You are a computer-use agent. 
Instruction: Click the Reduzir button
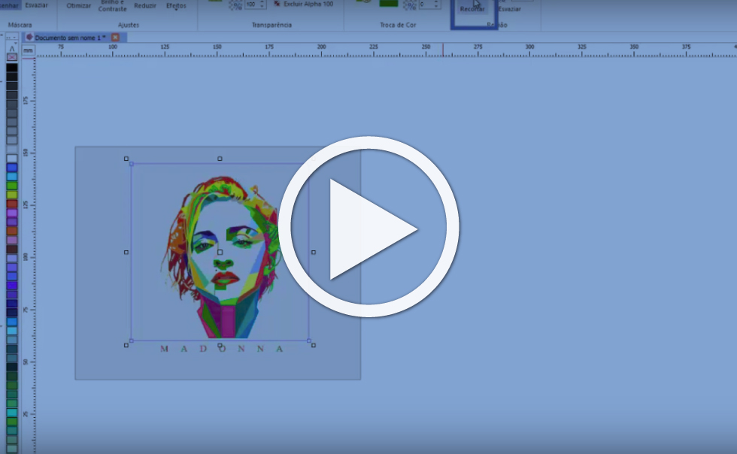coord(144,6)
